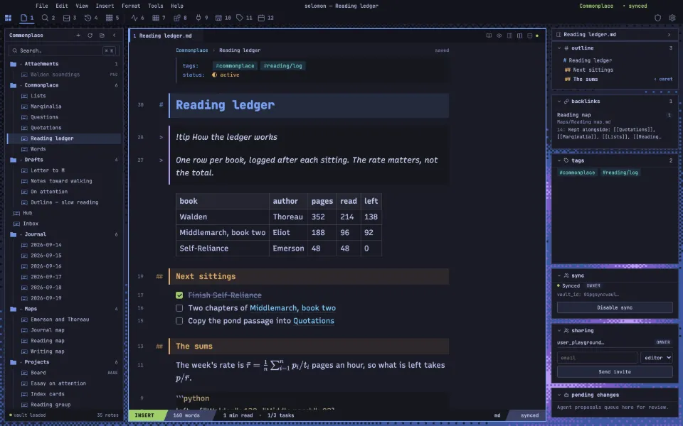The width and height of the screenshot is (683, 426).
Task: Open the Insert menu
Action: pyautogui.click(x=105, y=6)
